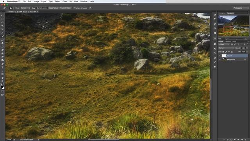Open the History panel icon
Screen dimensions: 250x141
click(x=215, y=15)
